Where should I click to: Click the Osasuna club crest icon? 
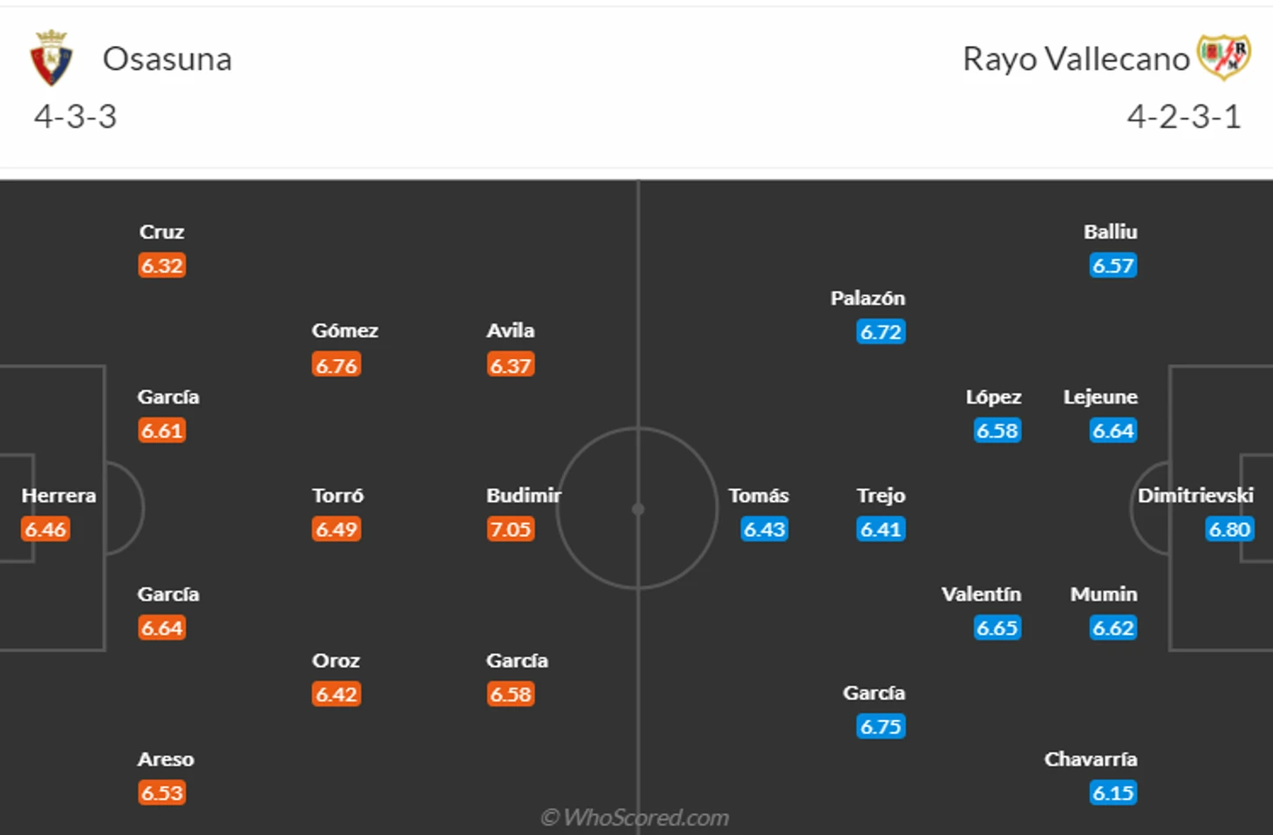(x=51, y=58)
